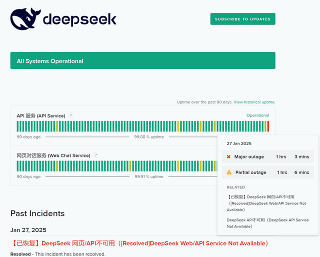This screenshot has width=320, height=257.
Task: Click the API 服务 (API Service) label
Action: pos(41,115)
